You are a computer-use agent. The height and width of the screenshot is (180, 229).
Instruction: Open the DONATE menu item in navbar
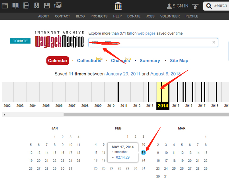click(x=134, y=16)
